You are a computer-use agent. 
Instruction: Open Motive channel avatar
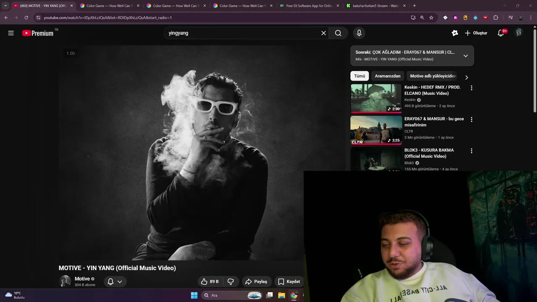[x=65, y=281]
